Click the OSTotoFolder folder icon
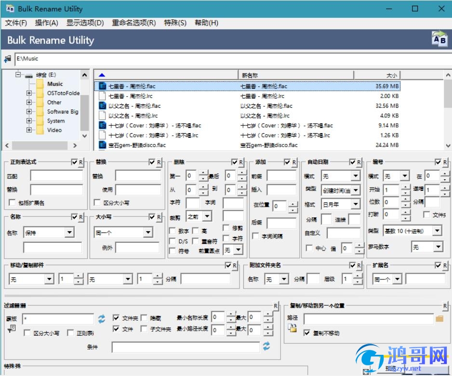The height and width of the screenshot is (376, 452). (40, 93)
